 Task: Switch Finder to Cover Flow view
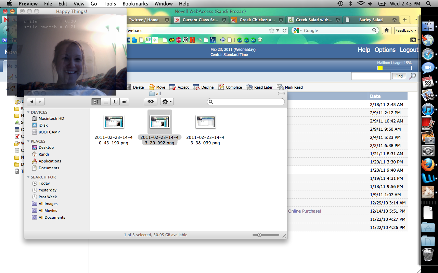(x=125, y=102)
